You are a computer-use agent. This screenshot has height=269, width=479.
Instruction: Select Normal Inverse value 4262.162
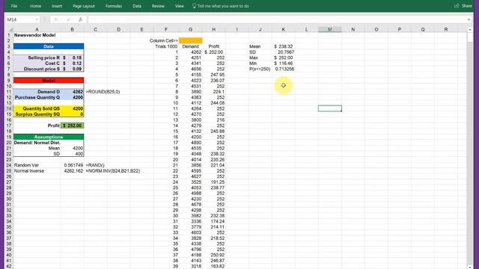pyautogui.click(x=72, y=171)
